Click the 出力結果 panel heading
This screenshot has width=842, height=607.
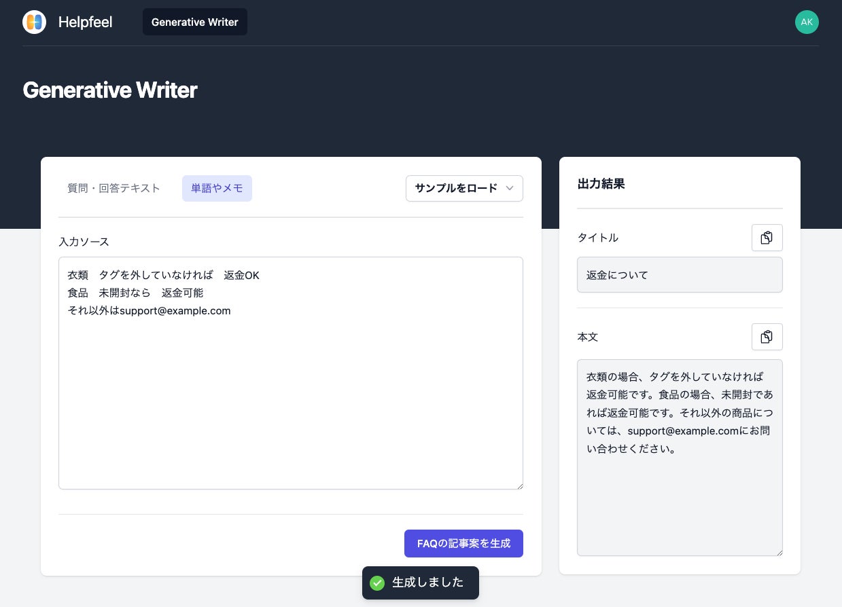coord(601,184)
